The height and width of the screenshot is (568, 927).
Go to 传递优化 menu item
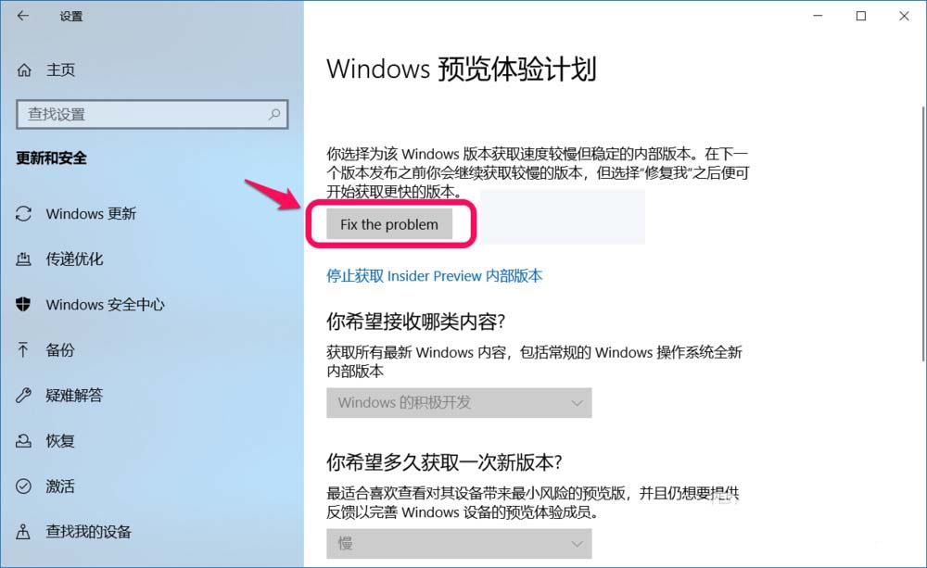coord(74,259)
